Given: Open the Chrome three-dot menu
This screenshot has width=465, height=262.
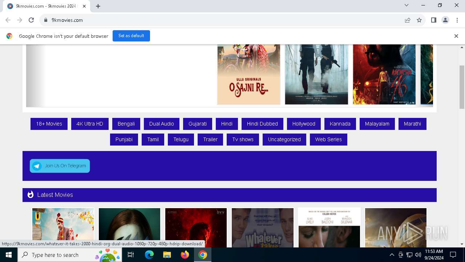Looking at the screenshot, I should click(x=457, y=20).
